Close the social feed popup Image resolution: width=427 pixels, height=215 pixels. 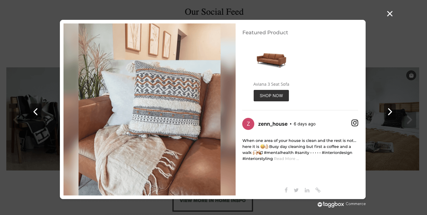tap(390, 14)
